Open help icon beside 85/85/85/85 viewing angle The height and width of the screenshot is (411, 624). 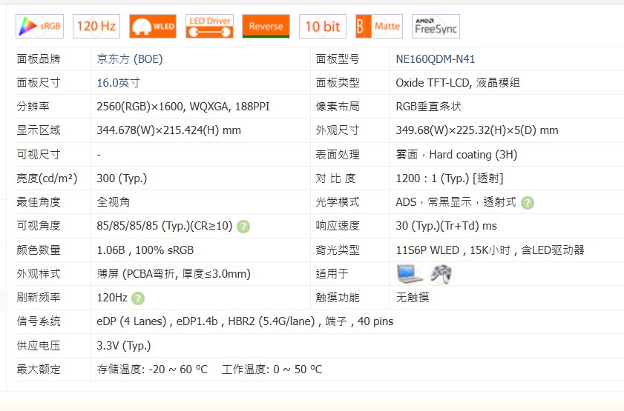pos(243,227)
